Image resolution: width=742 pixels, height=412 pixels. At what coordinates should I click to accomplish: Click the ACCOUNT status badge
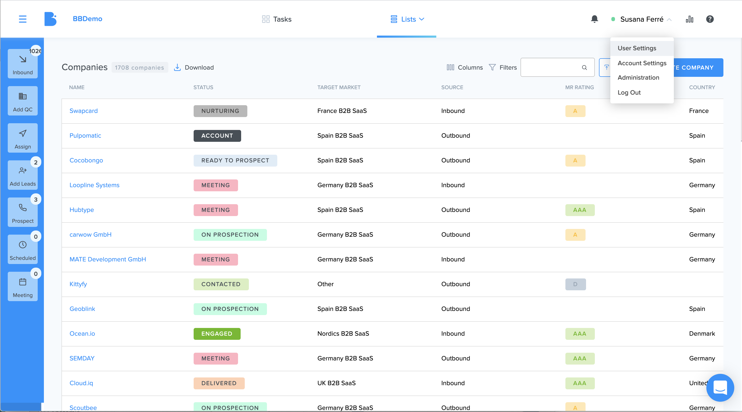click(217, 136)
